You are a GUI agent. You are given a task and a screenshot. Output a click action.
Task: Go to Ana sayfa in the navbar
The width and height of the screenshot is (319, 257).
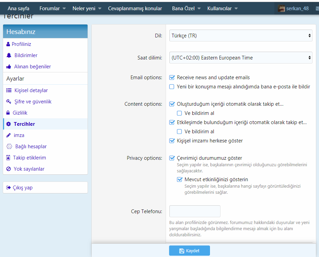[18, 8]
